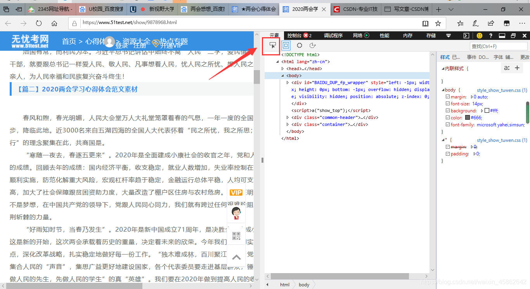Show the console drawer icon

(x=466, y=35)
